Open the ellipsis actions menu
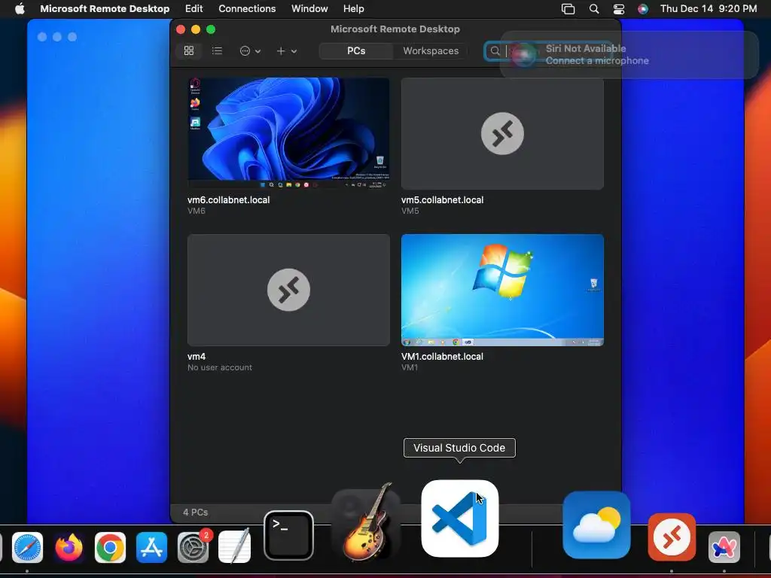The width and height of the screenshot is (771, 578). click(x=250, y=50)
